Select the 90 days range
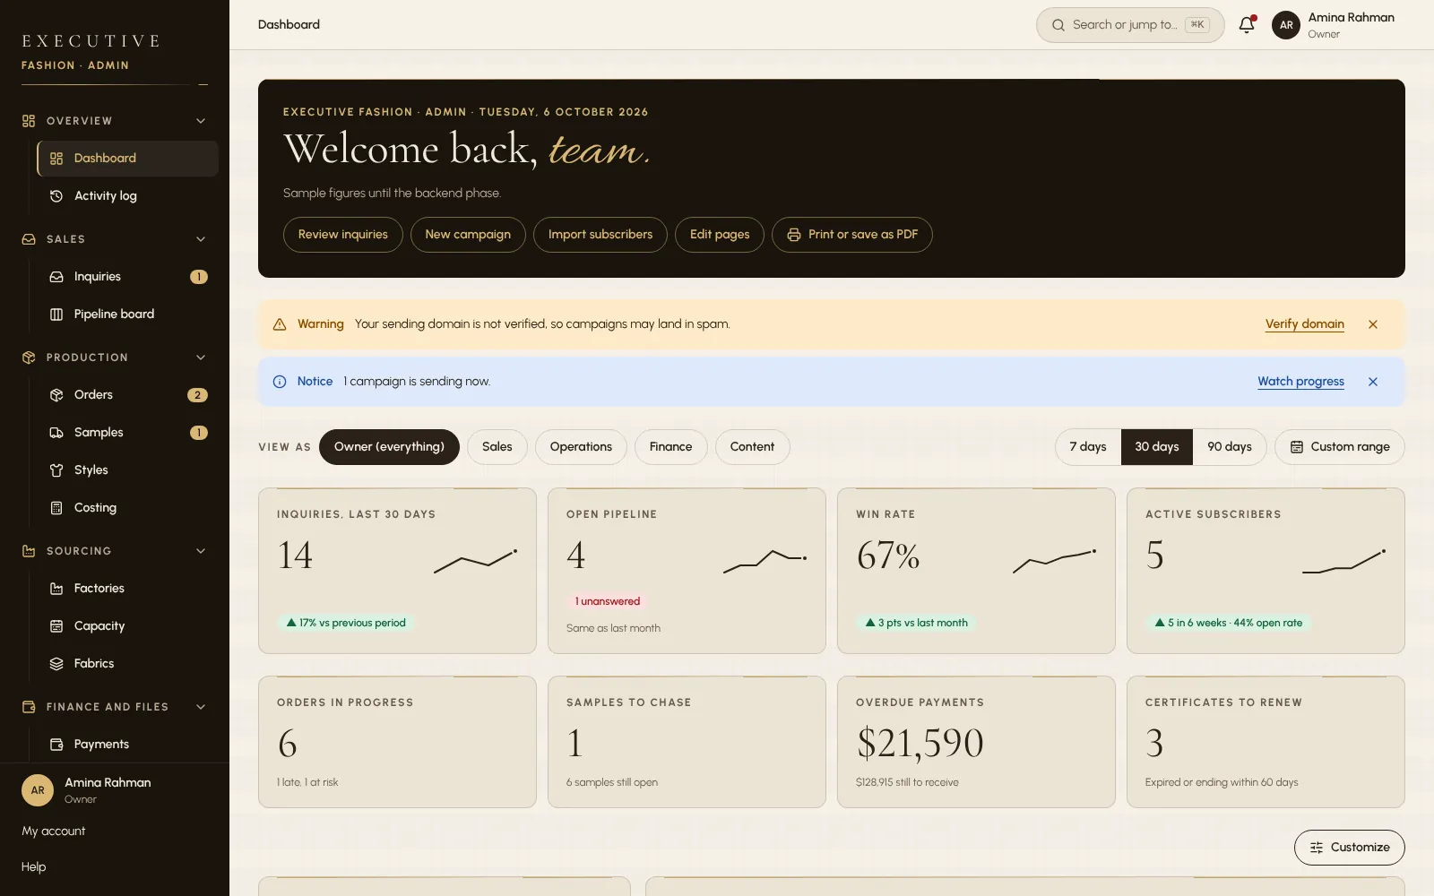The image size is (1434, 896). coord(1230,447)
